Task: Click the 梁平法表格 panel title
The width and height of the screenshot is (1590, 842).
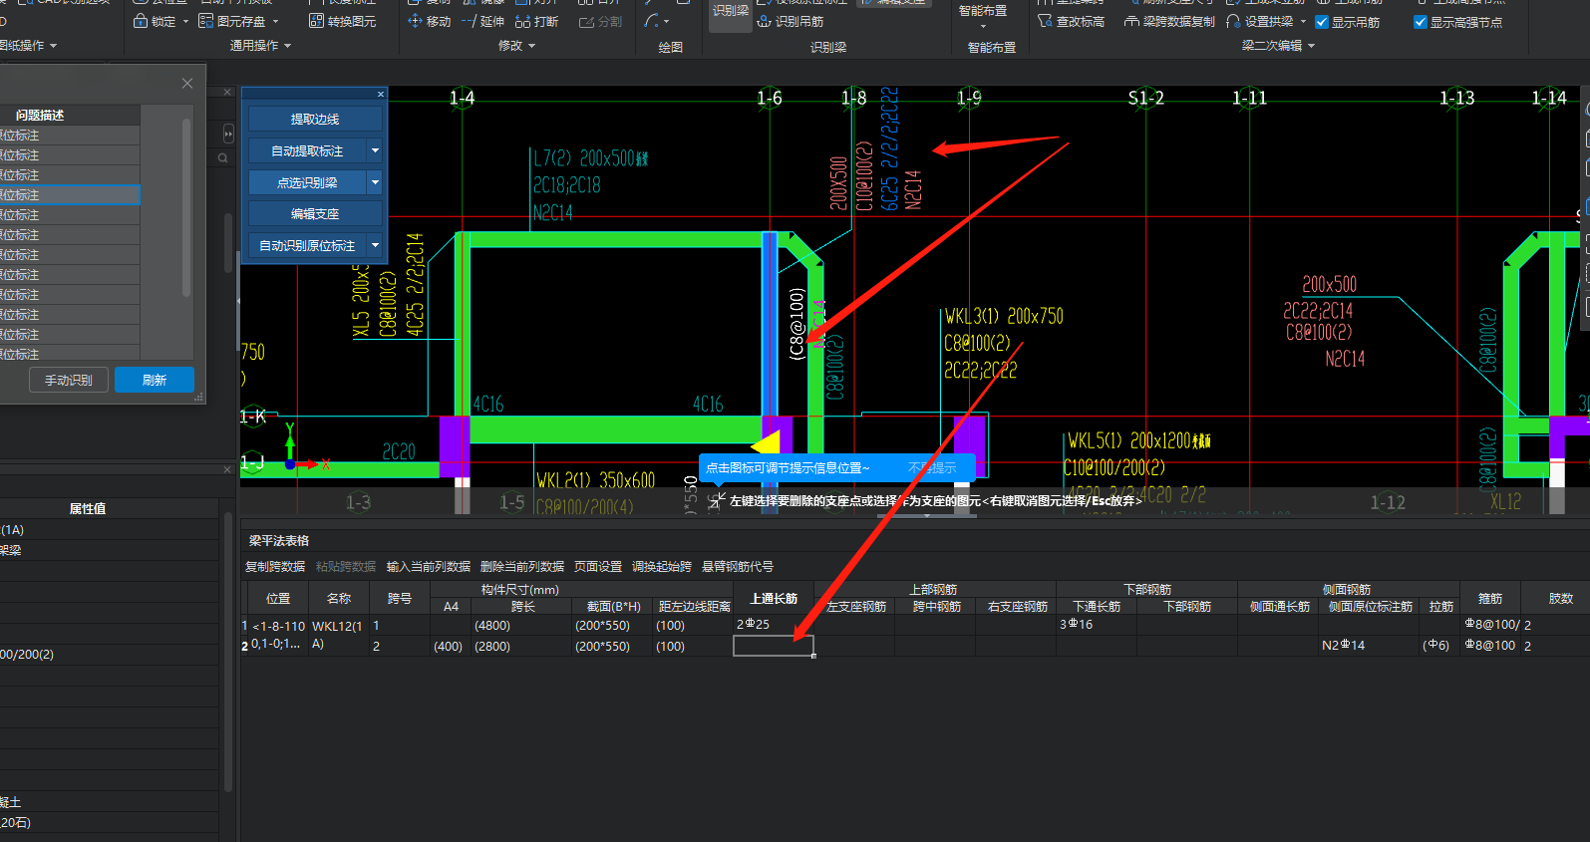Action: pyautogui.click(x=279, y=540)
